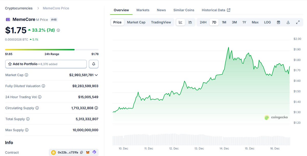Viewport: 307px width, 156px height.
Task: Select the candlestick chart icon
Action: [x=190, y=22]
